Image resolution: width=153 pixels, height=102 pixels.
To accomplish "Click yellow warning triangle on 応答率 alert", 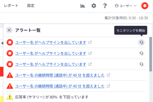I will click(10, 97).
